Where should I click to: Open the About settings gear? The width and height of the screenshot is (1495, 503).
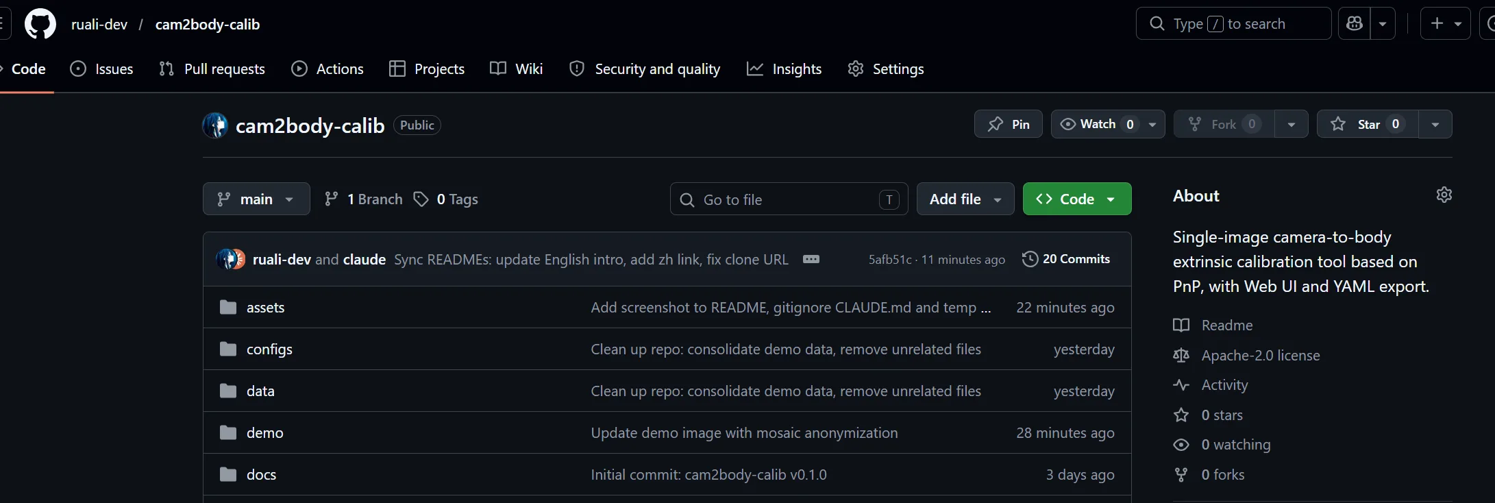[1444, 195]
